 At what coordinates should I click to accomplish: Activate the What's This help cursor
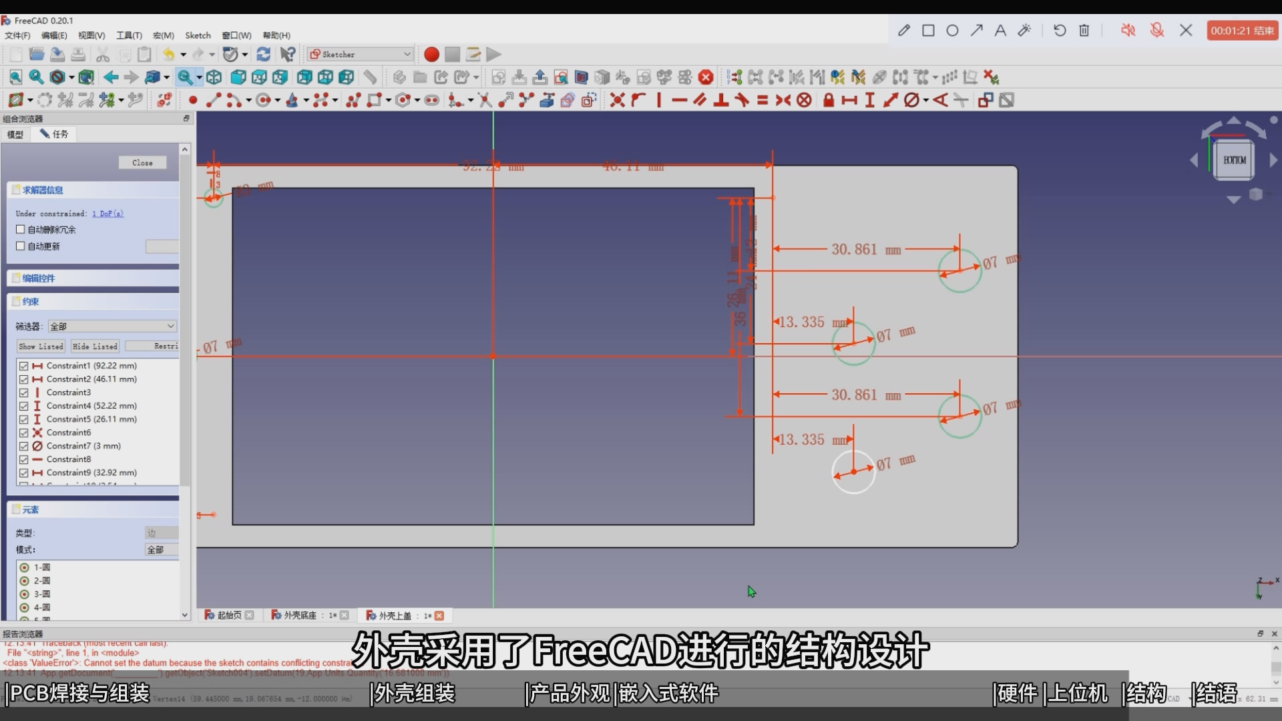pos(288,55)
